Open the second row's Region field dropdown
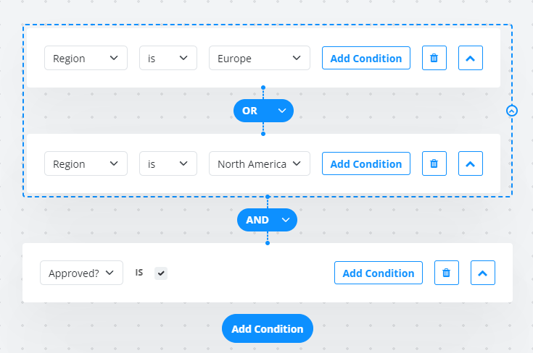 (86, 163)
